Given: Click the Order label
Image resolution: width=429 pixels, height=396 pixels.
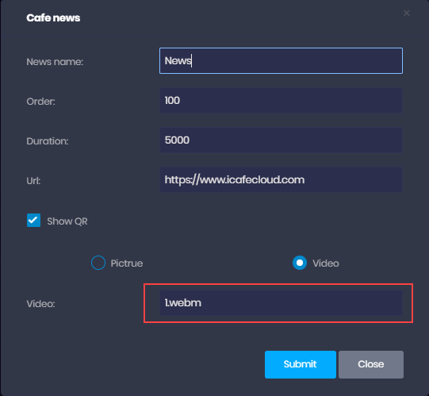Looking at the screenshot, I should point(40,102).
